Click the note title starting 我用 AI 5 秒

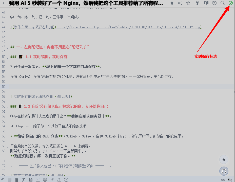pos(86,3)
